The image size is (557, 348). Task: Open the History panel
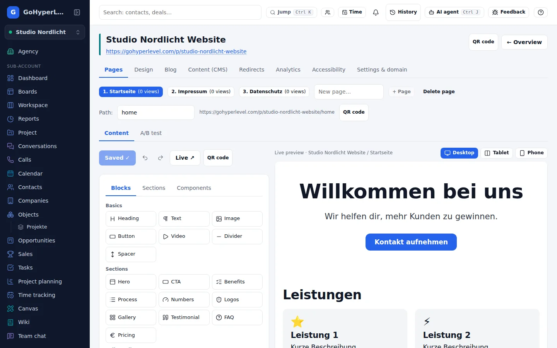click(403, 12)
